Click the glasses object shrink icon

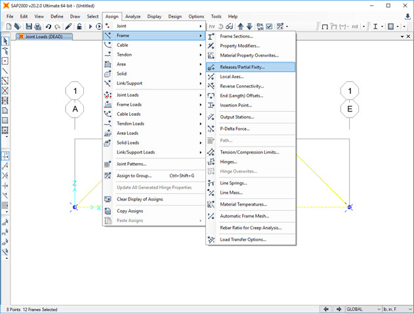(x=230, y=26)
